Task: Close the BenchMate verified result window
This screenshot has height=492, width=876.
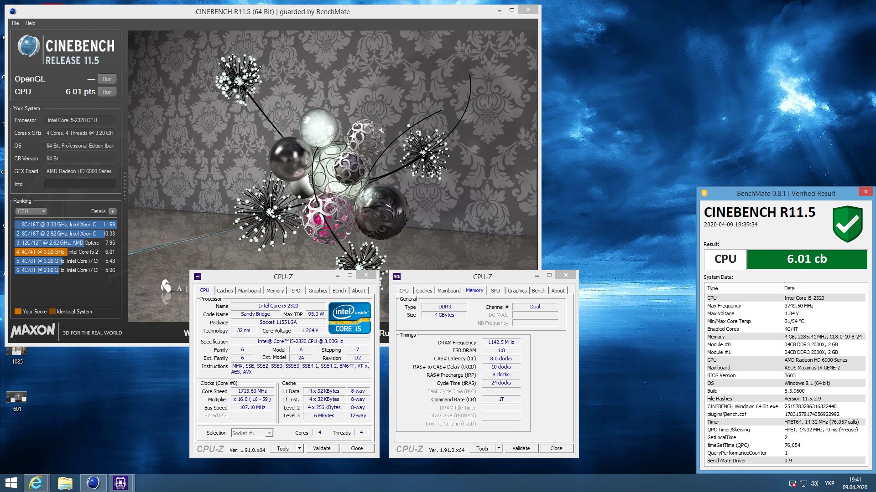Action: click(866, 192)
